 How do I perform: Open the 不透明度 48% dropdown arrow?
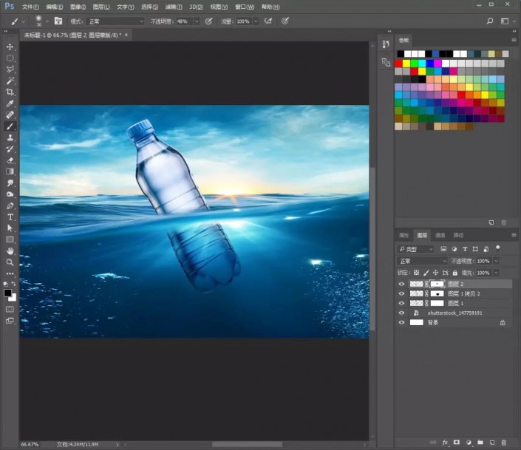[197, 21]
